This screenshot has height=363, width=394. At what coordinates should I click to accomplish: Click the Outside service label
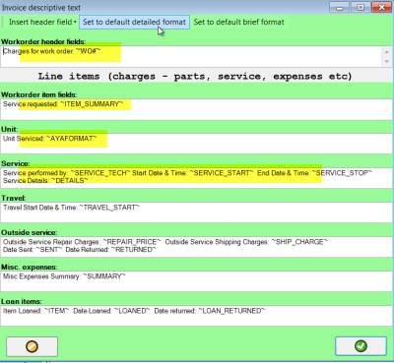coord(30,232)
